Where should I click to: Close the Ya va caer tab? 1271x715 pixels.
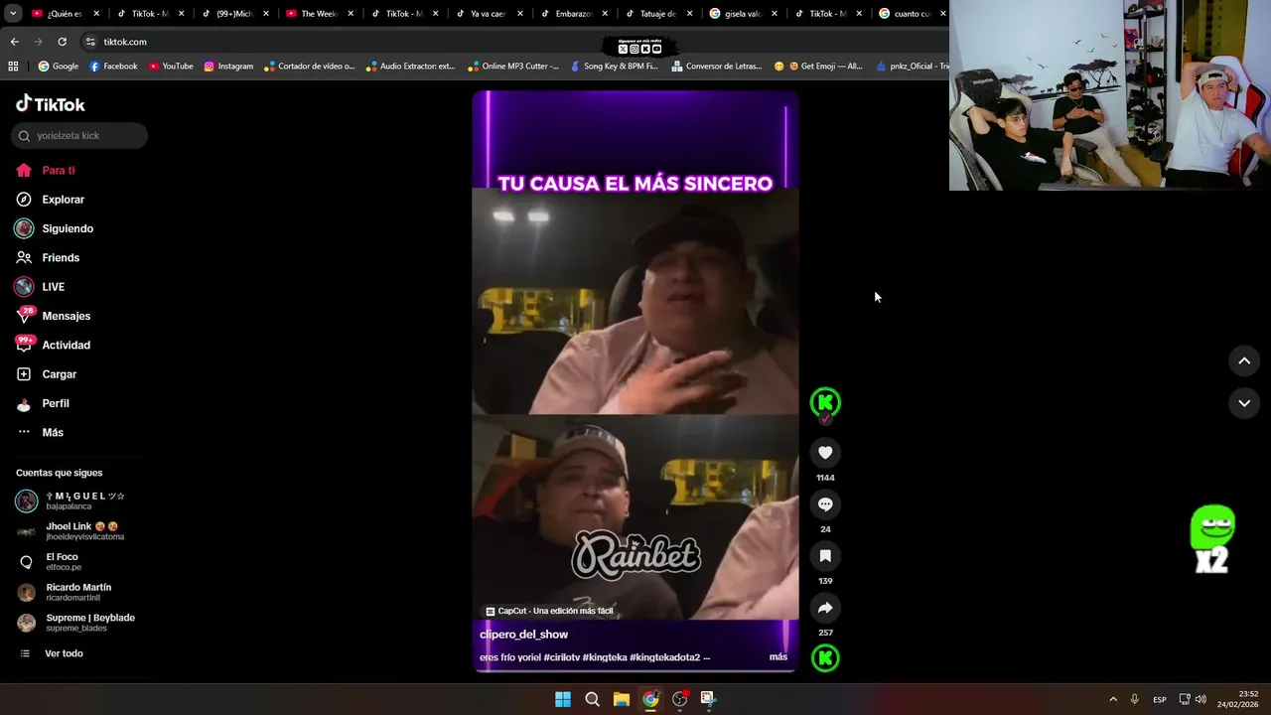520,14
